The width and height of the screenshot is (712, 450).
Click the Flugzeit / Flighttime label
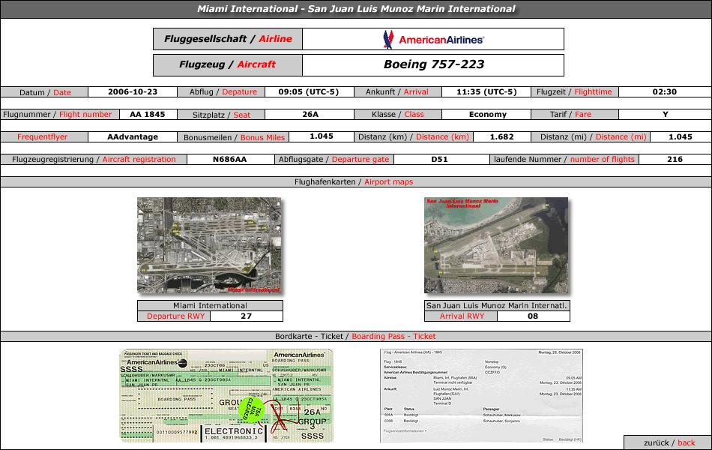[x=574, y=91]
